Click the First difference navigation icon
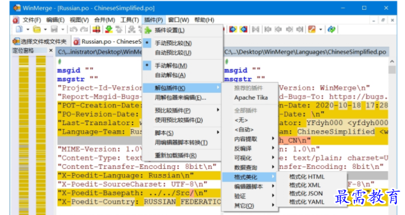The image size is (405, 215). [268, 29]
